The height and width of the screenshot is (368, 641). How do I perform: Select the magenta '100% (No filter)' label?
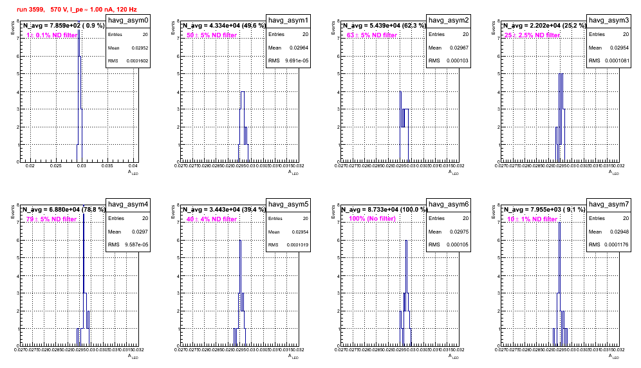373,219
